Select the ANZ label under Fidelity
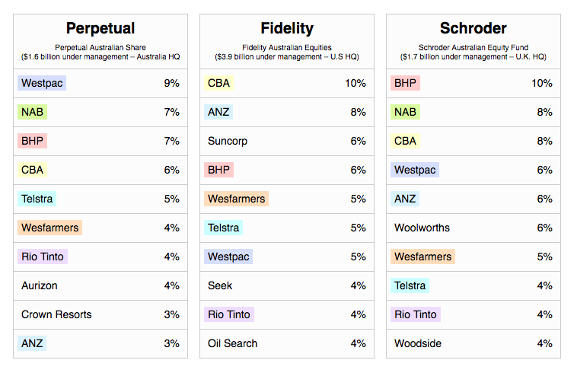 218,112
